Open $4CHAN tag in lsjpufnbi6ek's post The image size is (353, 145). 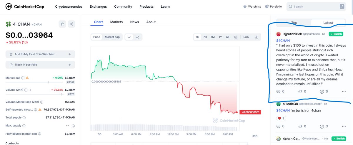point(283,41)
